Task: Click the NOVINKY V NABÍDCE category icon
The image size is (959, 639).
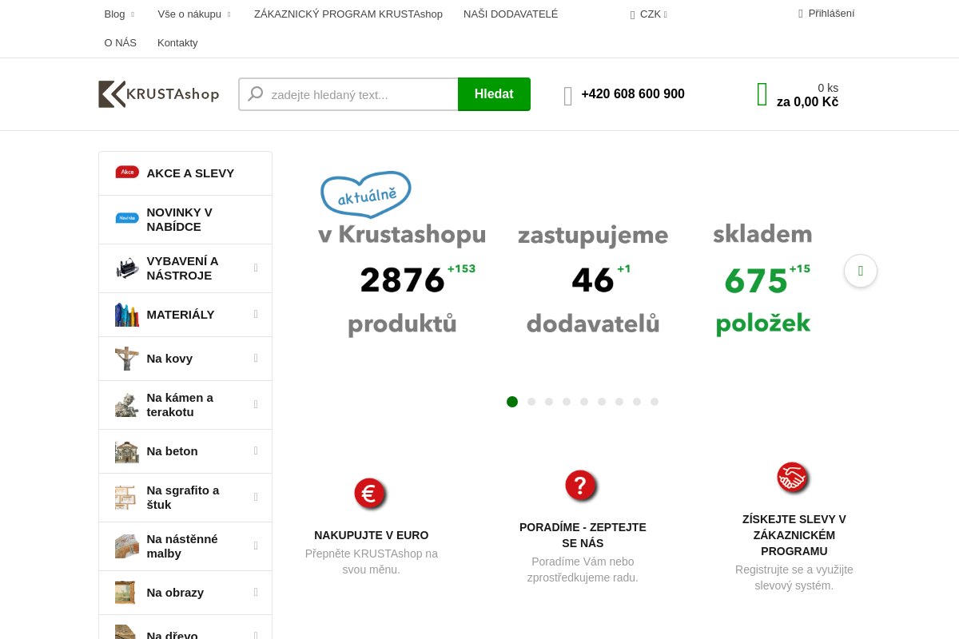Action: coord(127,218)
